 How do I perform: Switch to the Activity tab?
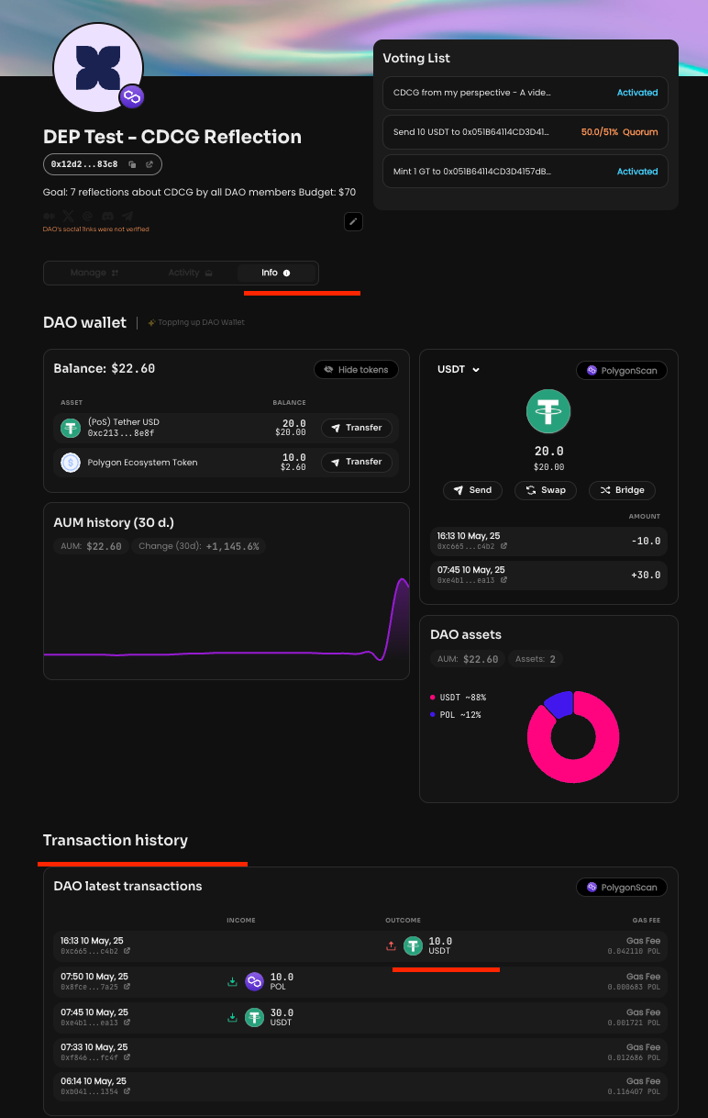(190, 273)
